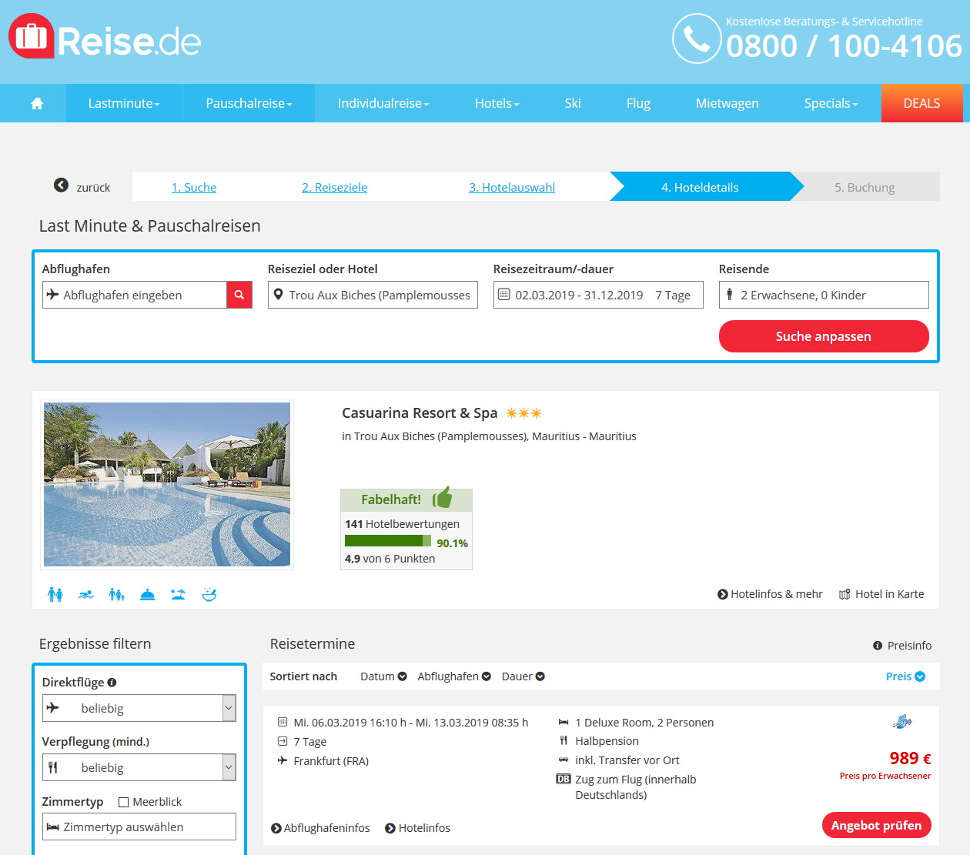This screenshot has width=970, height=855.
Task: Click the DB train icon in the offer
Action: [x=564, y=779]
